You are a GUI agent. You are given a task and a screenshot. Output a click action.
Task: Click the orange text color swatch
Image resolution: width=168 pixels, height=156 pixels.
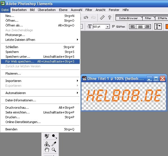(167, 26)
